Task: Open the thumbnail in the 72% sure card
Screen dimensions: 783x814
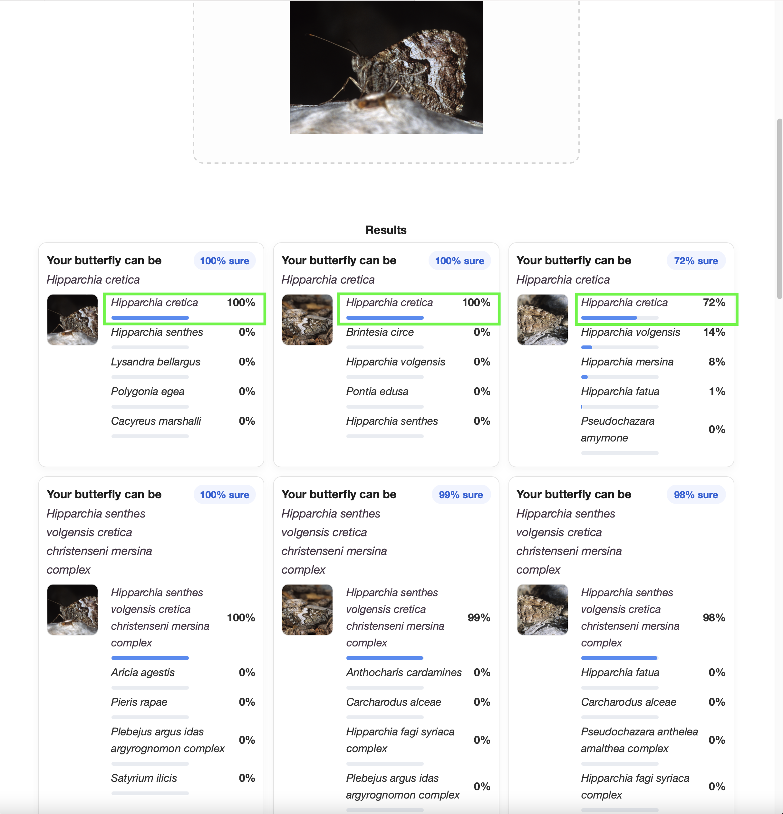Action: tap(542, 319)
